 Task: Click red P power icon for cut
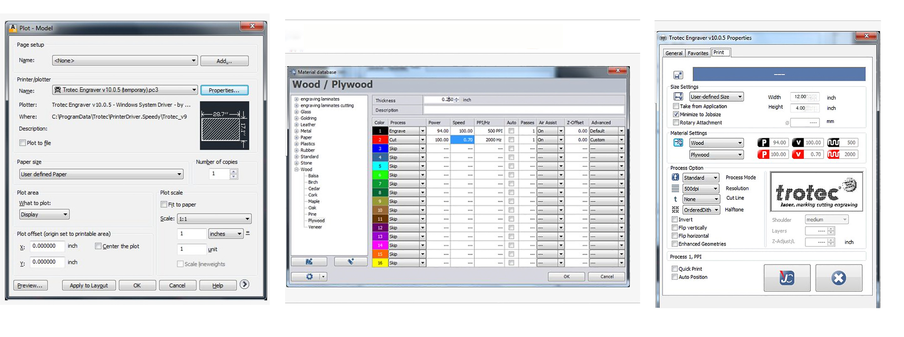click(x=763, y=154)
